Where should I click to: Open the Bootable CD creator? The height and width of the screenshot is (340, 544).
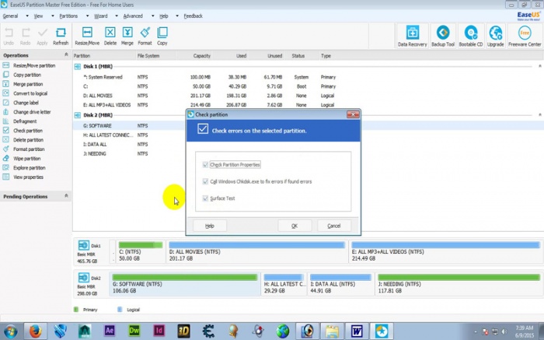point(472,35)
